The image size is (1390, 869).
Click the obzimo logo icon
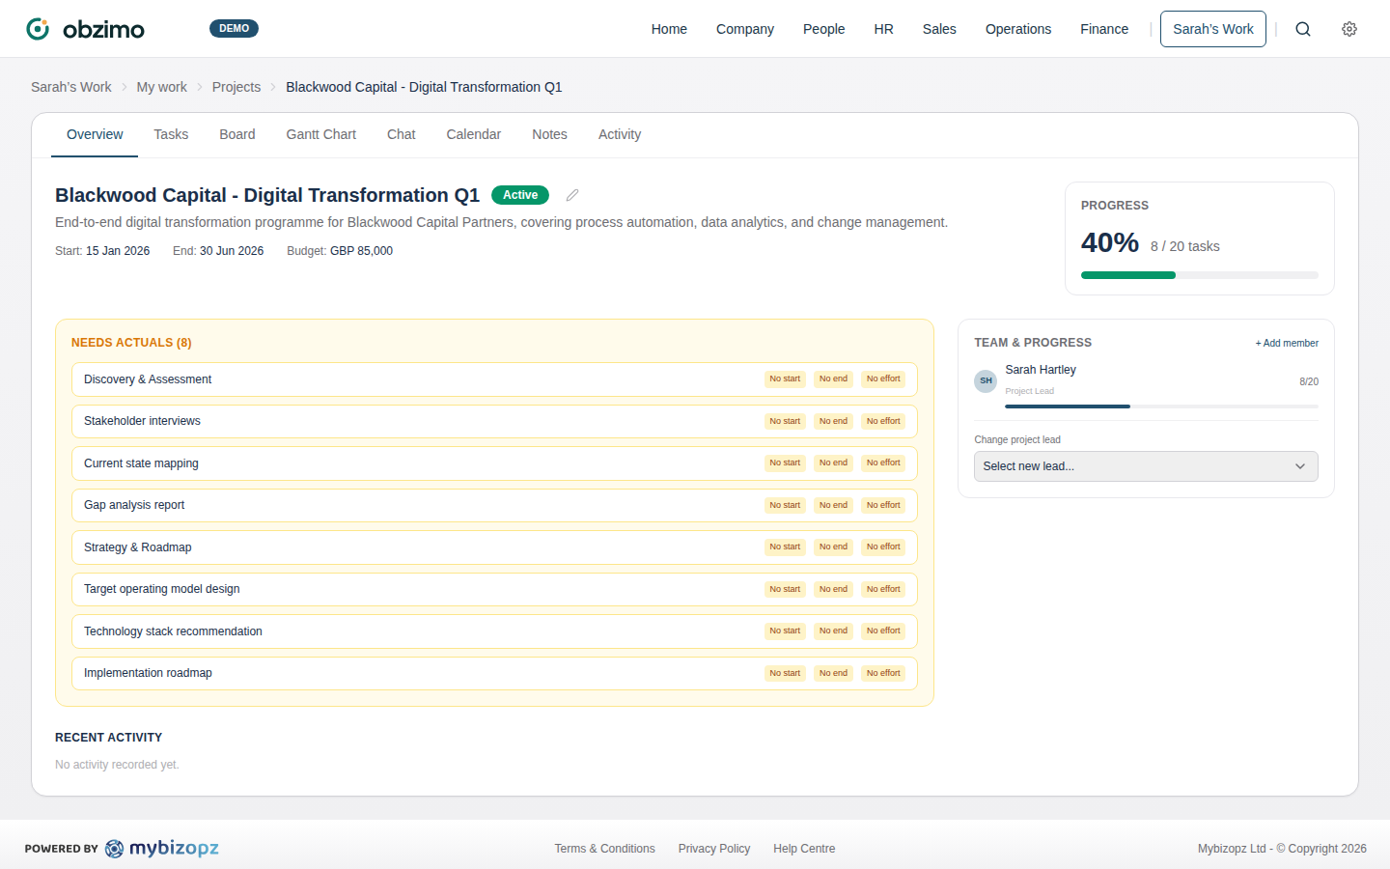(x=38, y=29)
